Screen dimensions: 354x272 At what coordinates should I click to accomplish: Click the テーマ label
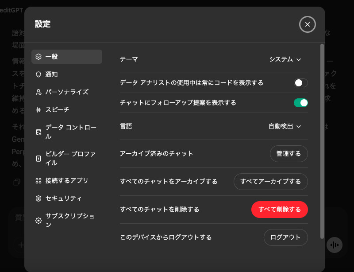coord(129,59)
